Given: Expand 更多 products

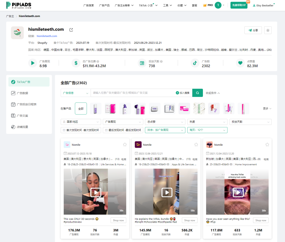Looking at the screenshot, I should pyautogui.click(x=267, y=108).
